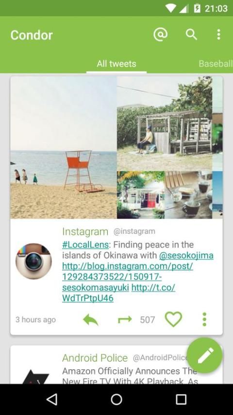Open the Android Police username

(x=95, y=358)
